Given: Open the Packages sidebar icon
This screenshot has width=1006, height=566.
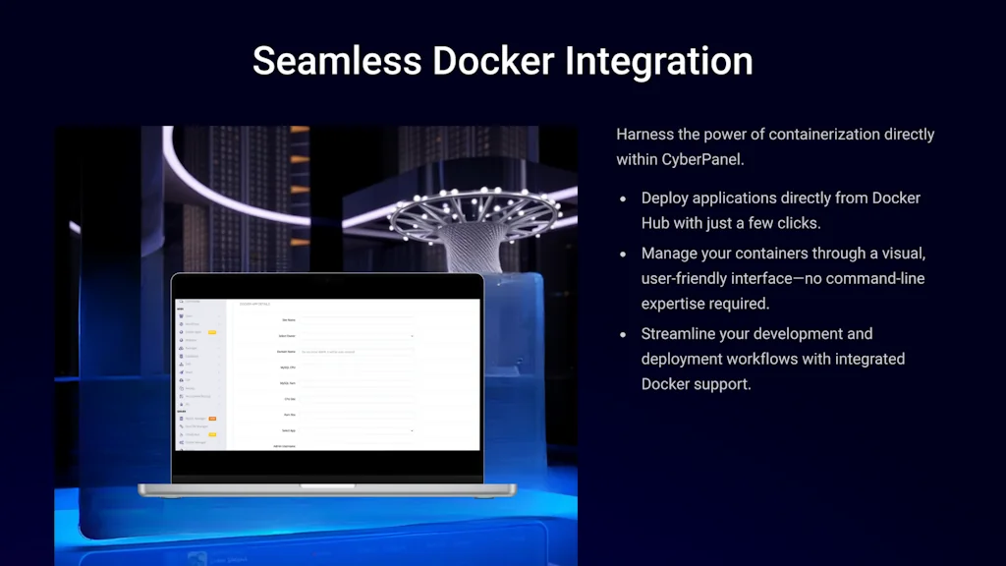Looking at the screenshot, I should 181,348.
